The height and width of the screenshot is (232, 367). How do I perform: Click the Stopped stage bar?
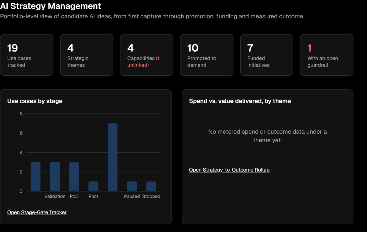[151, 186]
